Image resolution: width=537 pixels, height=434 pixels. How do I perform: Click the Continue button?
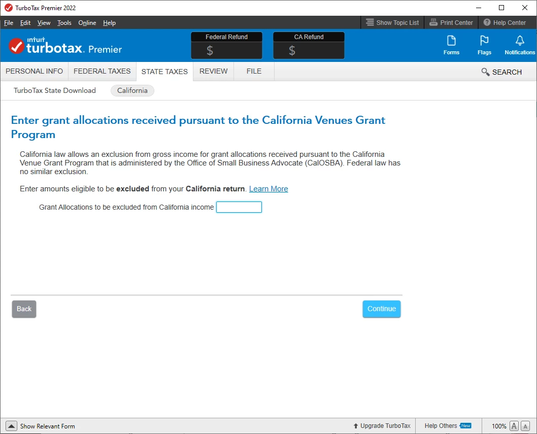tap(382, 309)
